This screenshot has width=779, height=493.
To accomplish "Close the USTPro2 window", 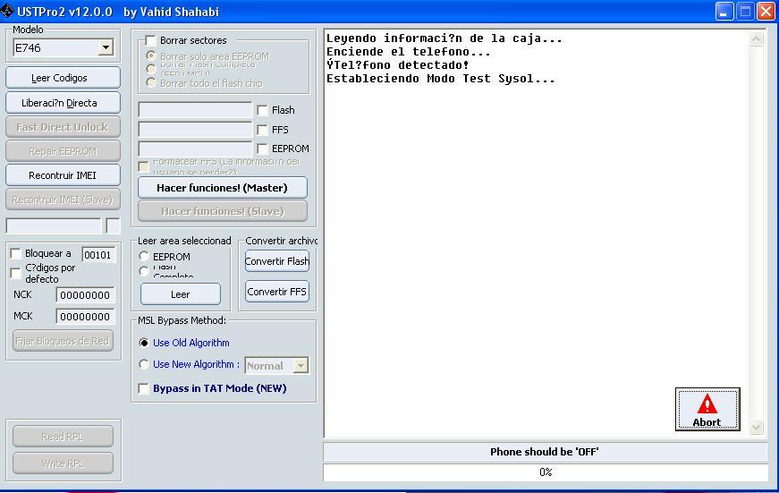I will pos(766,11).
